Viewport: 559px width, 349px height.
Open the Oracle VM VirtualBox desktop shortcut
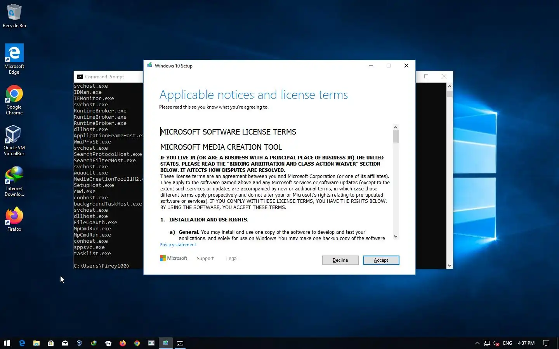(14, 140)
